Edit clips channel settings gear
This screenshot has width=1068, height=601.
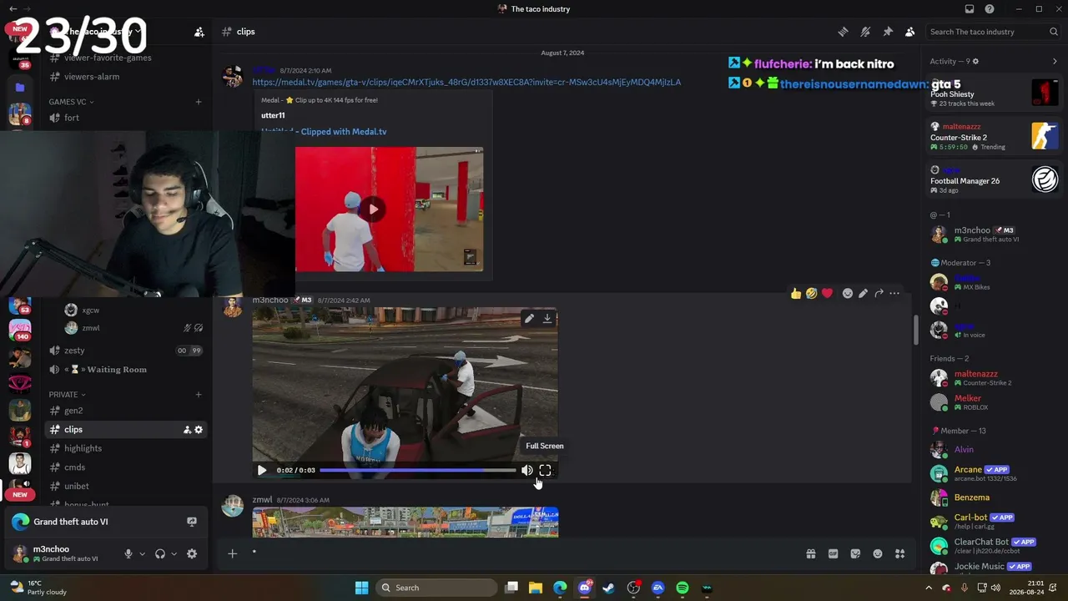tap(199, 430)
